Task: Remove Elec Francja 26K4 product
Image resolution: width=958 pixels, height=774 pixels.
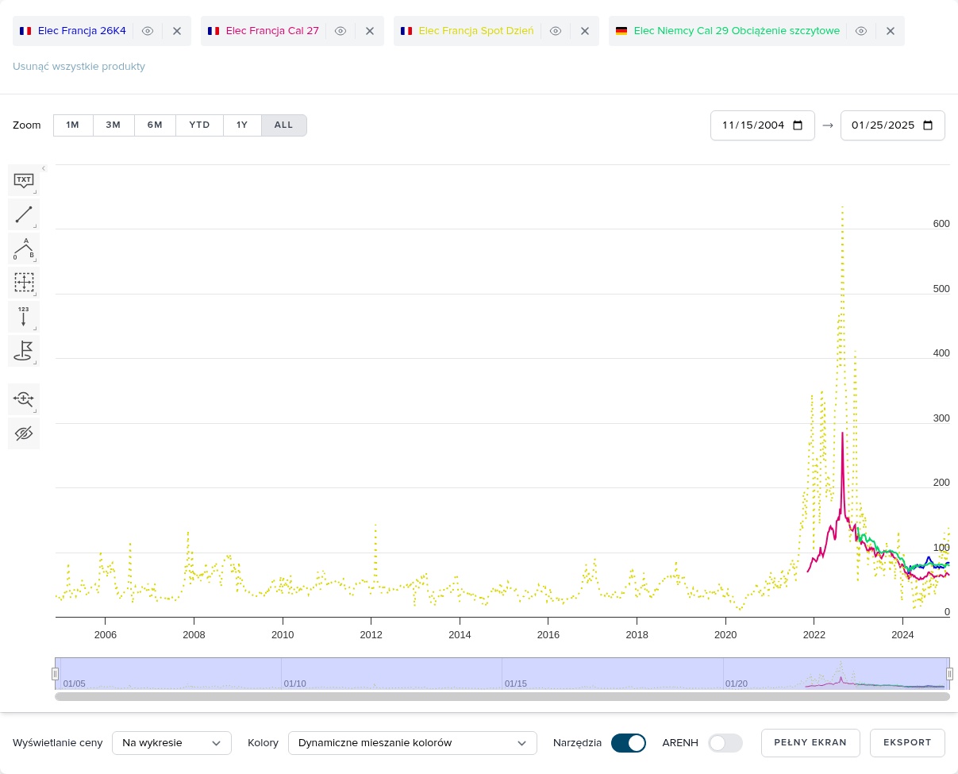Action: [x=177, y=31]
